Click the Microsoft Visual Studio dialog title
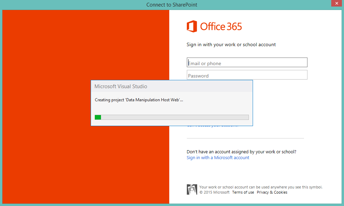The height and width of the screenshot is (206, 344). (x=121, y=86)
